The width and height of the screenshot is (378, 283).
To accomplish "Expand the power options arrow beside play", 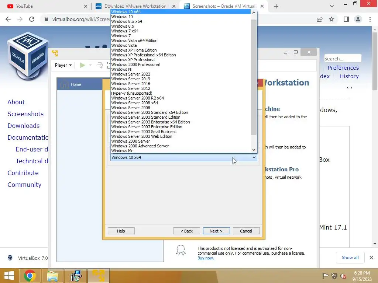I will [x=90, y=65].
